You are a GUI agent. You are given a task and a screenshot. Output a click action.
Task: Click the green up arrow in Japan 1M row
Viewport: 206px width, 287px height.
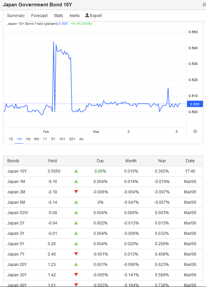point(76,181)
